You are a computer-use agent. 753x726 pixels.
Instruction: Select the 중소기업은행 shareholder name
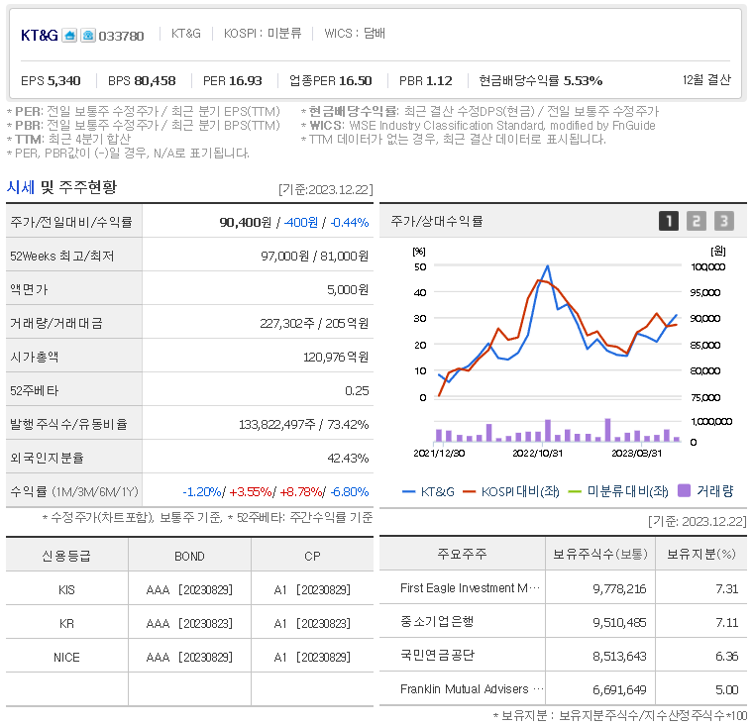tap(437, 622)
